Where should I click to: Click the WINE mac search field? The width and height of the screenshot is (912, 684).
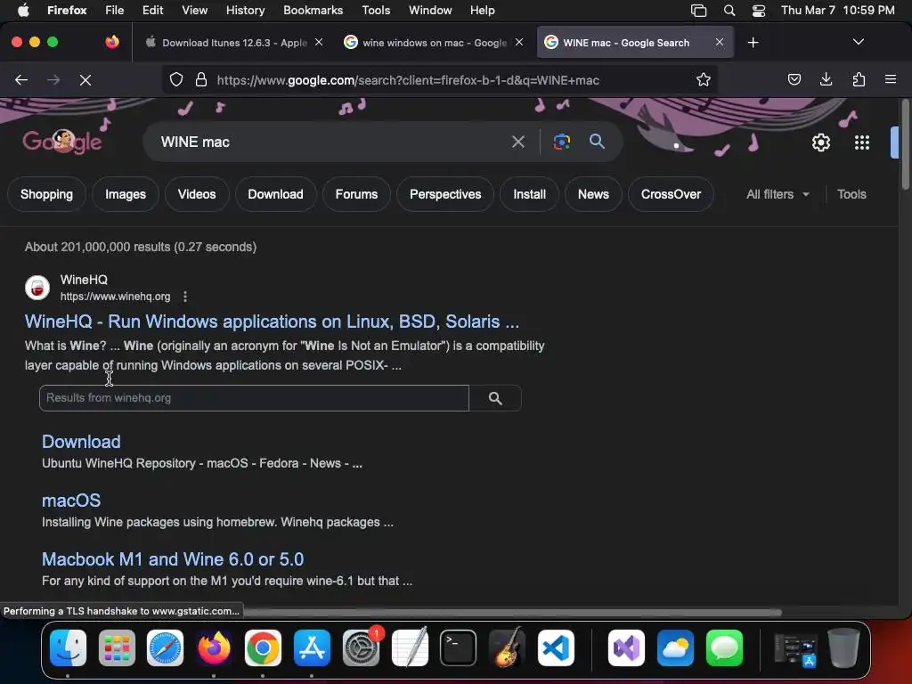(x=331, y=142)
